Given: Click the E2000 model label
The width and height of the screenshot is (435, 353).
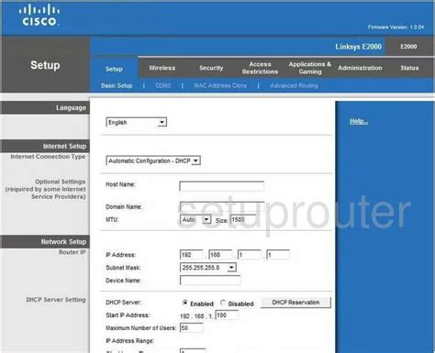Looking at the screenshot, I should (408, 47).
